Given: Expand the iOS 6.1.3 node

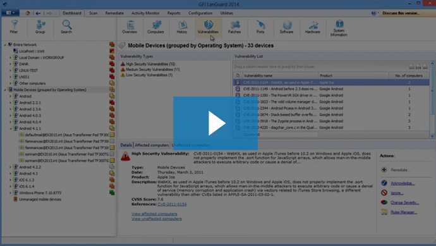Looking at the screenshot, I should pos(11,180).
